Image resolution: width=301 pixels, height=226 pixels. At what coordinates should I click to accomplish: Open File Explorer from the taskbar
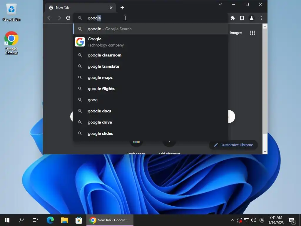(65, 220)
